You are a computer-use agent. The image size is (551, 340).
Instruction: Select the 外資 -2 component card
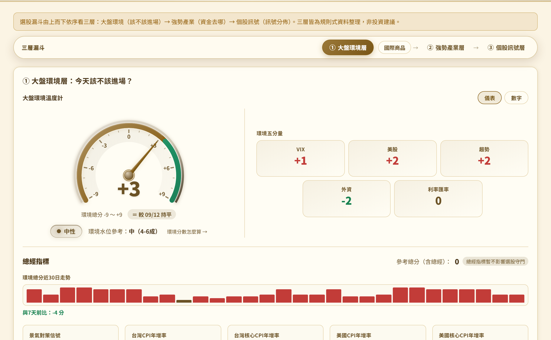[x=346, y=199]
